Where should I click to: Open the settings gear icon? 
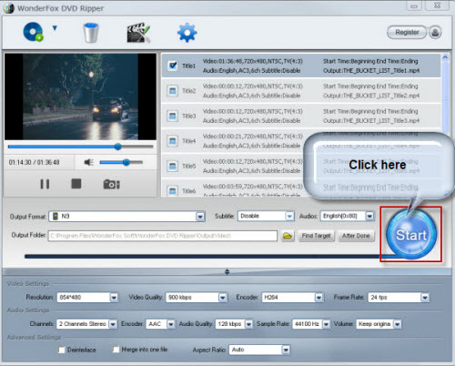(x=187, y=33)
